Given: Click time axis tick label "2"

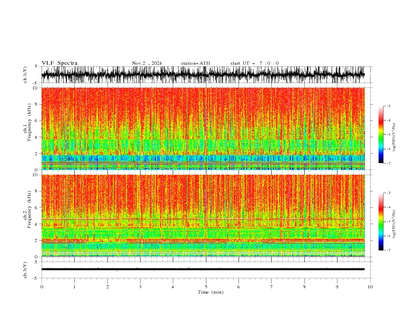Looking at the screenshot, I should 107,287.
